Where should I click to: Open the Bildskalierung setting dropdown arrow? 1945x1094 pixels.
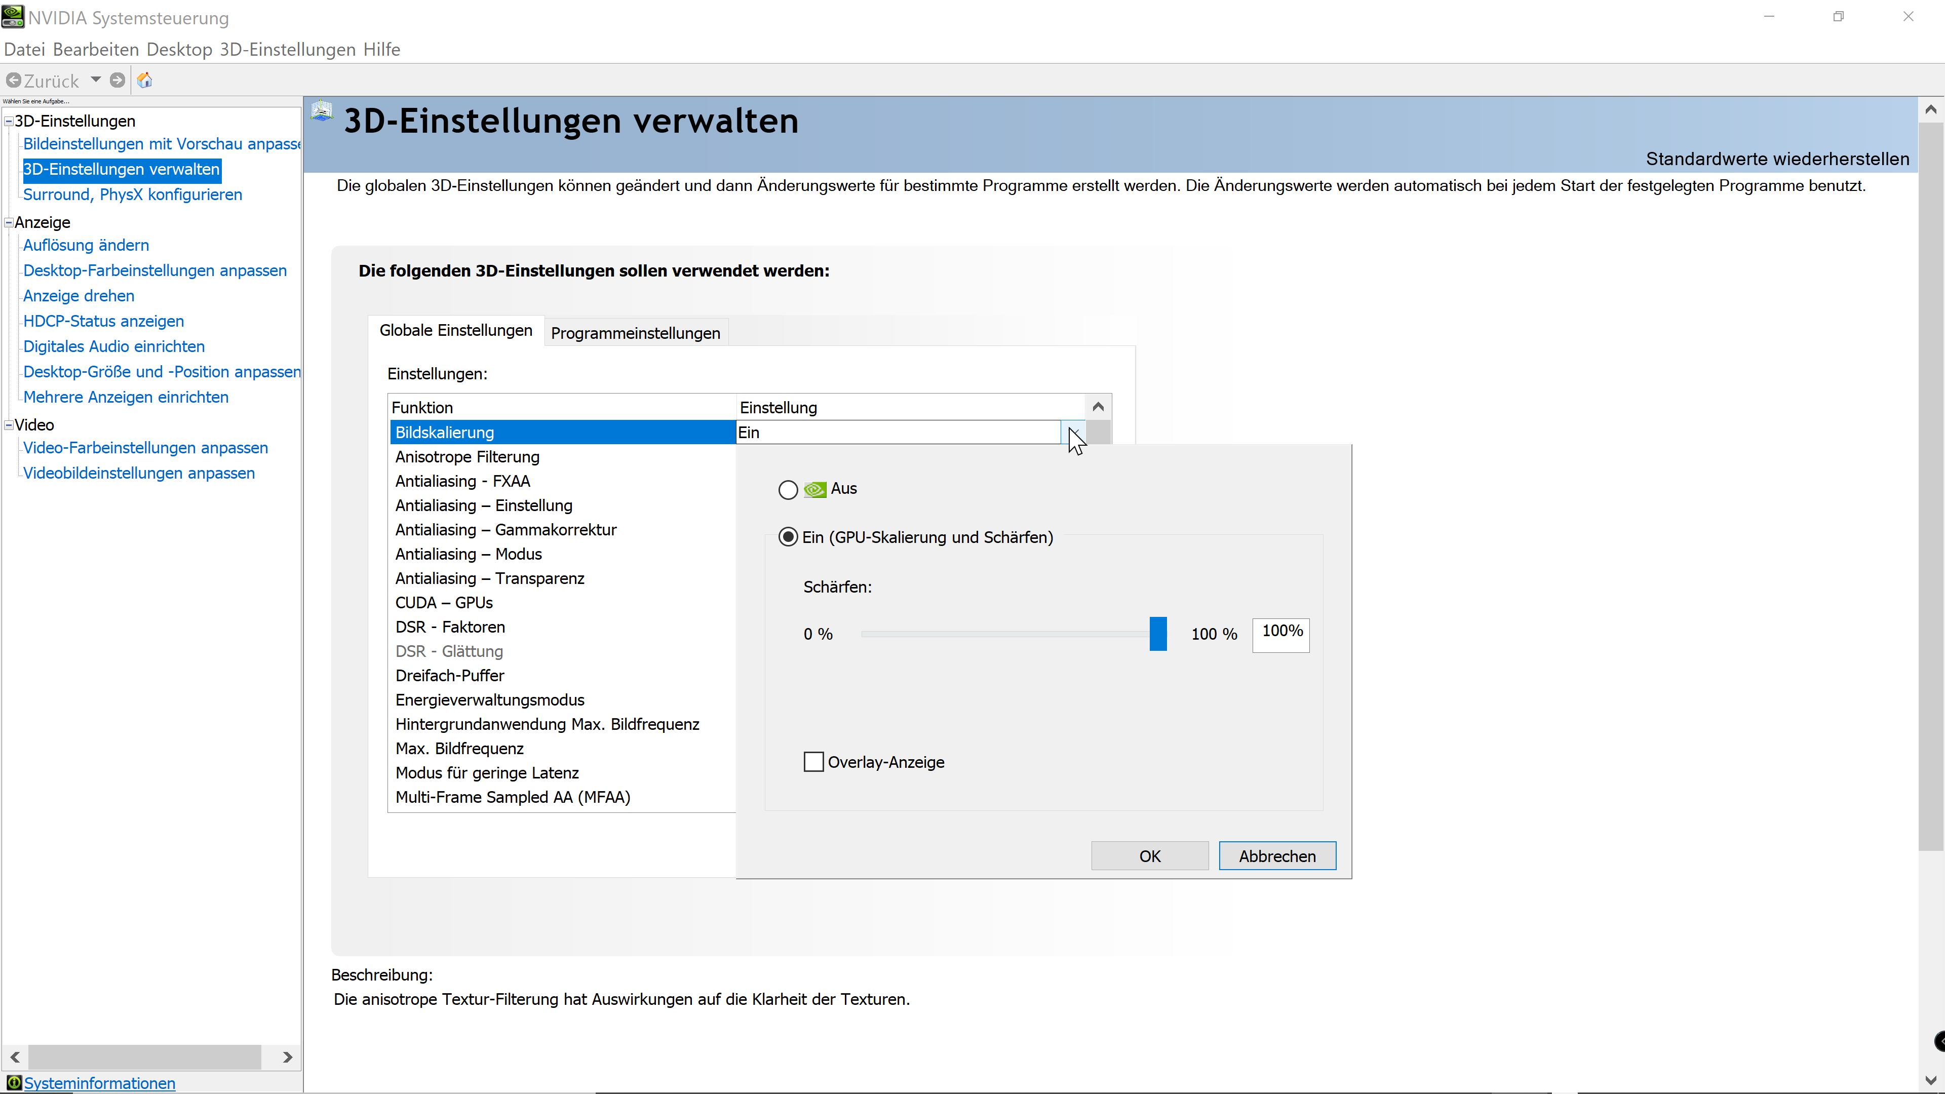click(1072, 433)
